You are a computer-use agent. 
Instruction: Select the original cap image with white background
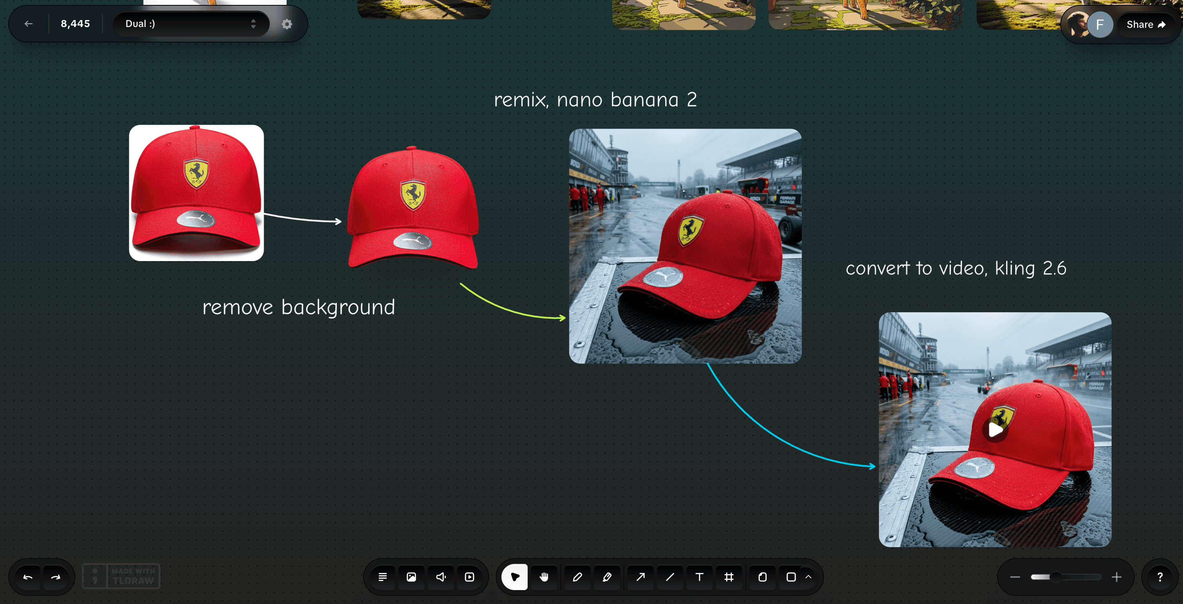pyautogui.click(x=196, y=193)
